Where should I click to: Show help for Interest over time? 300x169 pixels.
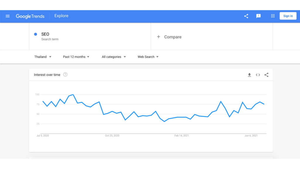click(x=65, y=75)
